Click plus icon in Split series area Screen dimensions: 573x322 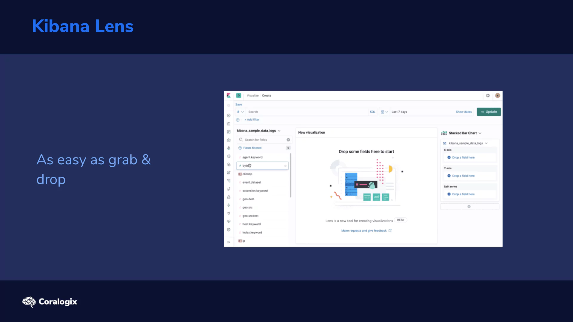[449, 194]
